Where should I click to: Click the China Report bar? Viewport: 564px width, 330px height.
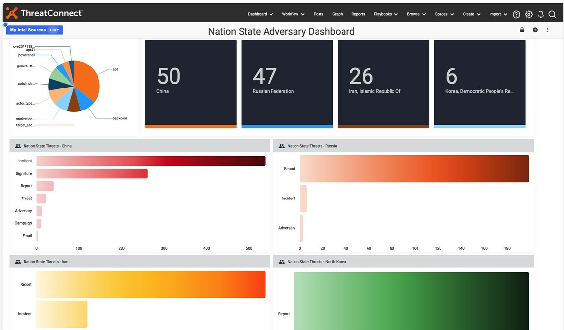click(x=45, y=186)
